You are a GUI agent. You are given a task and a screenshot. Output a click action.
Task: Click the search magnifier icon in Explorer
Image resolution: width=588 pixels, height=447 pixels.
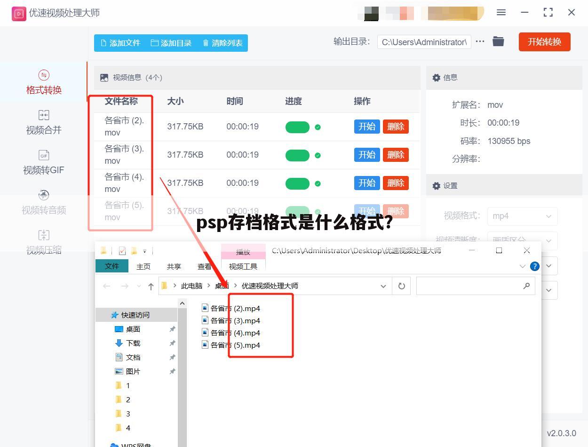click(x=526, y=286)
